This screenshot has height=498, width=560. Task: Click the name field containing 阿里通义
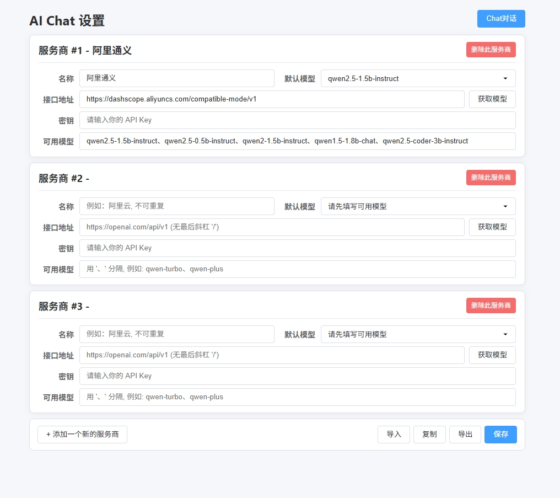tap(177, 78)
